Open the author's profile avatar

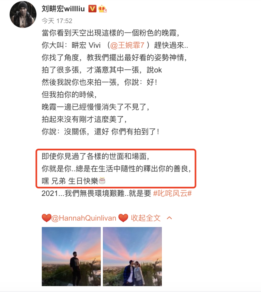23,14
